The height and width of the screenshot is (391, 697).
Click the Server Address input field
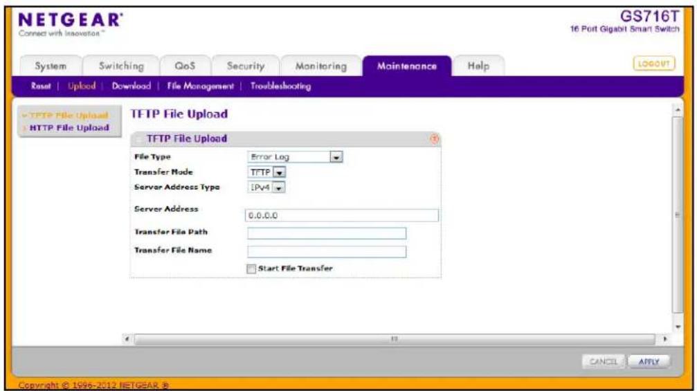coord(341,215)
